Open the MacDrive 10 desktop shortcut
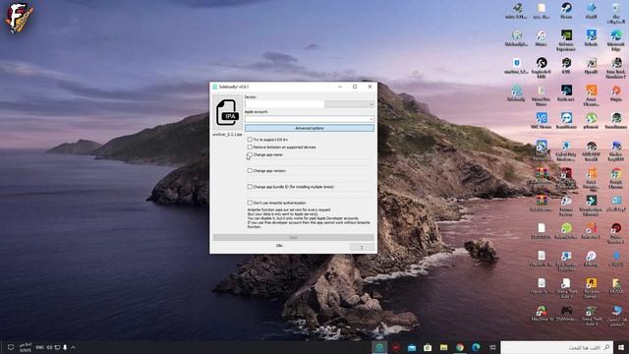The width and height of the screenshot is (629, 354). pyautogui.click(x=542, y=313)
